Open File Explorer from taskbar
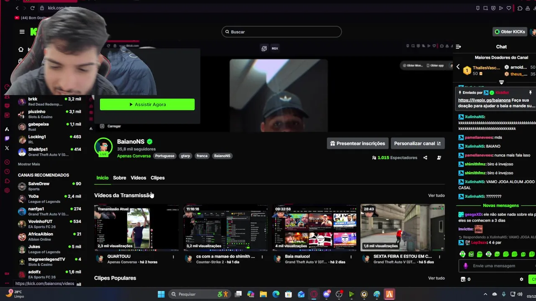This screenshot has width=536, height=301. pos(263,294)
